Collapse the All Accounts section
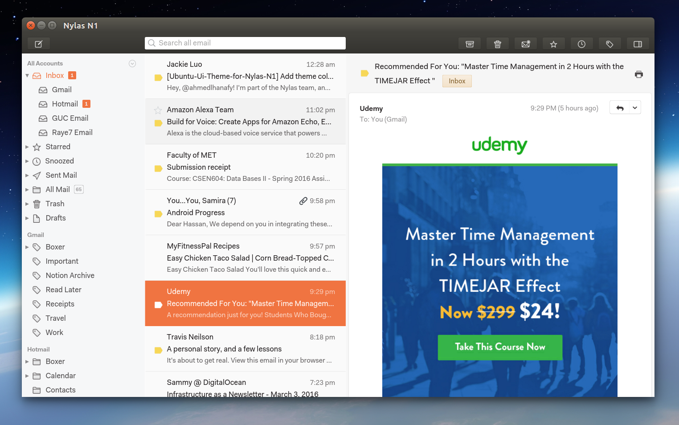 tap(132, 63)
